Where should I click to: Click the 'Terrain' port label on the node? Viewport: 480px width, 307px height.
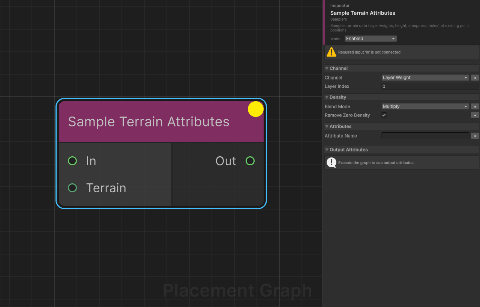point(106,188)
